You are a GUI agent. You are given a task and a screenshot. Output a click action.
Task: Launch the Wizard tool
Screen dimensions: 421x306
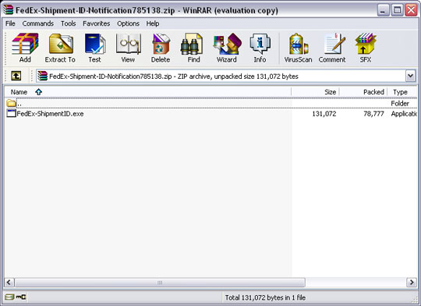pyautogui.click(x=227, y=48)
